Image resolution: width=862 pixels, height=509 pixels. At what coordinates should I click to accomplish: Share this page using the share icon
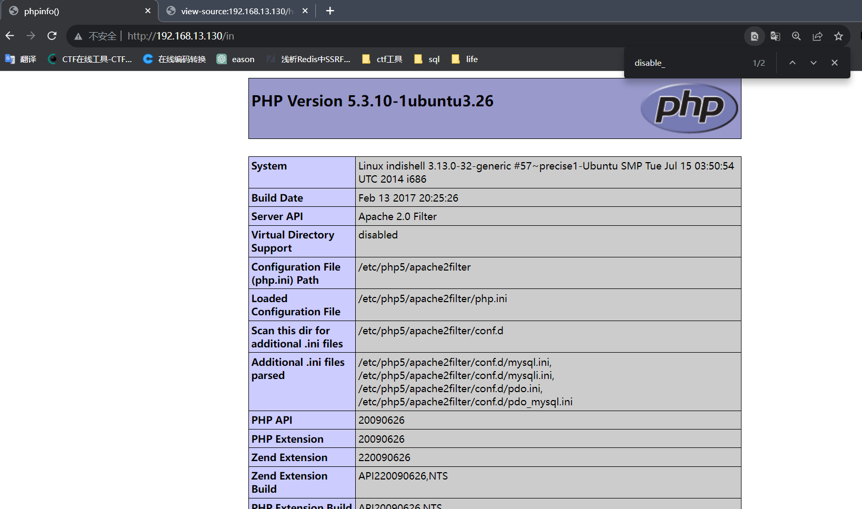pyautogui.click(x=817, y=36)
